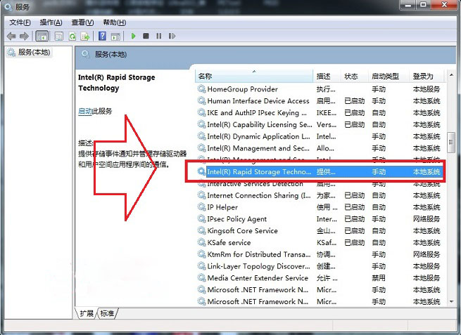Open the 文件(F) menu
The height and width of the screenshot is (335, 461).
click(x=20, y=22)
